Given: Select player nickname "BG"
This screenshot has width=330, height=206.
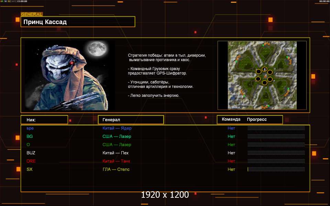Looking at the screenshot, I should tap(30, 136).
